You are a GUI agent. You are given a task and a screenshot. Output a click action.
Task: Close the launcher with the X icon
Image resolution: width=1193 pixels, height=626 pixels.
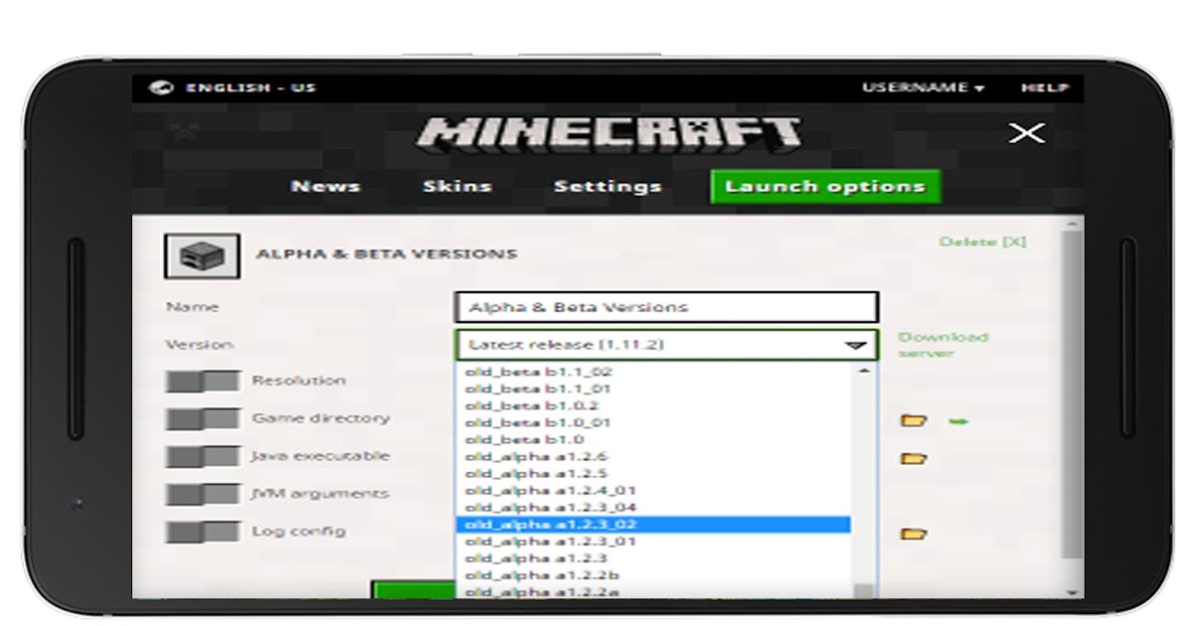click(1027, 133)
